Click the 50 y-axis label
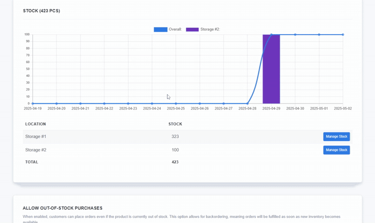 click(28, 69)
